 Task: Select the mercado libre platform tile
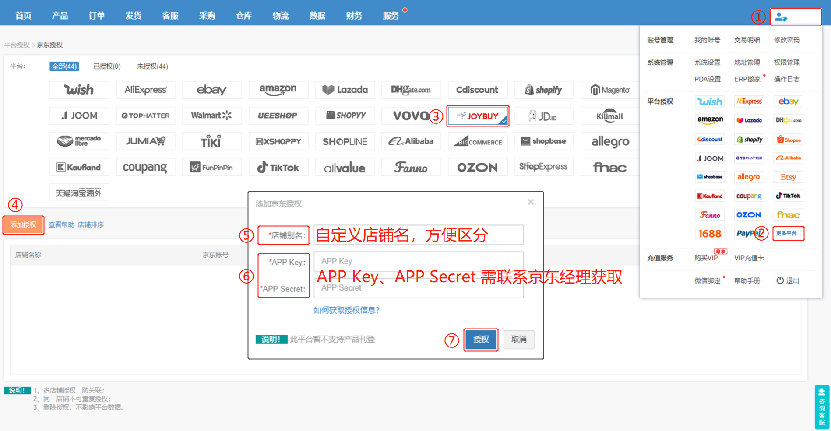(x=79, y=141)
